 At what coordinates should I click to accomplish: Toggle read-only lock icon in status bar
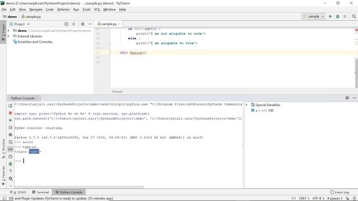[x=347, y=199]
